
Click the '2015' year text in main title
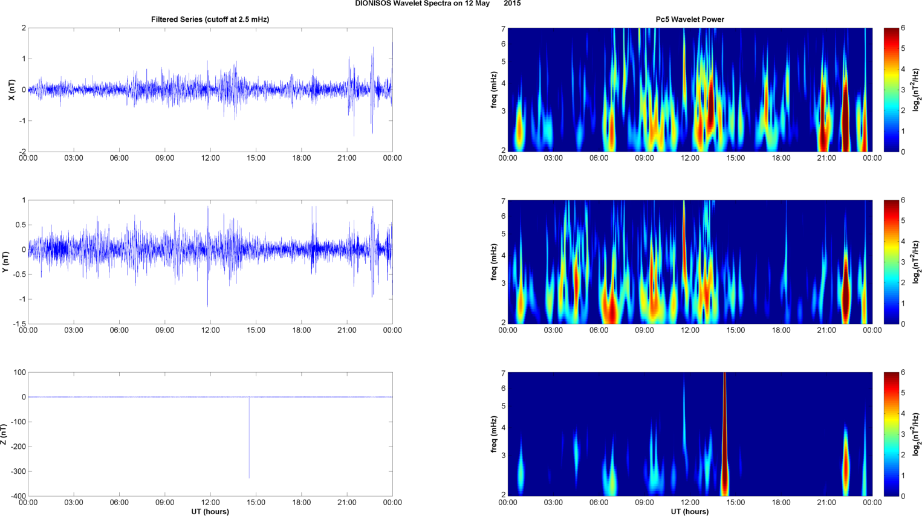coord(512,4)
